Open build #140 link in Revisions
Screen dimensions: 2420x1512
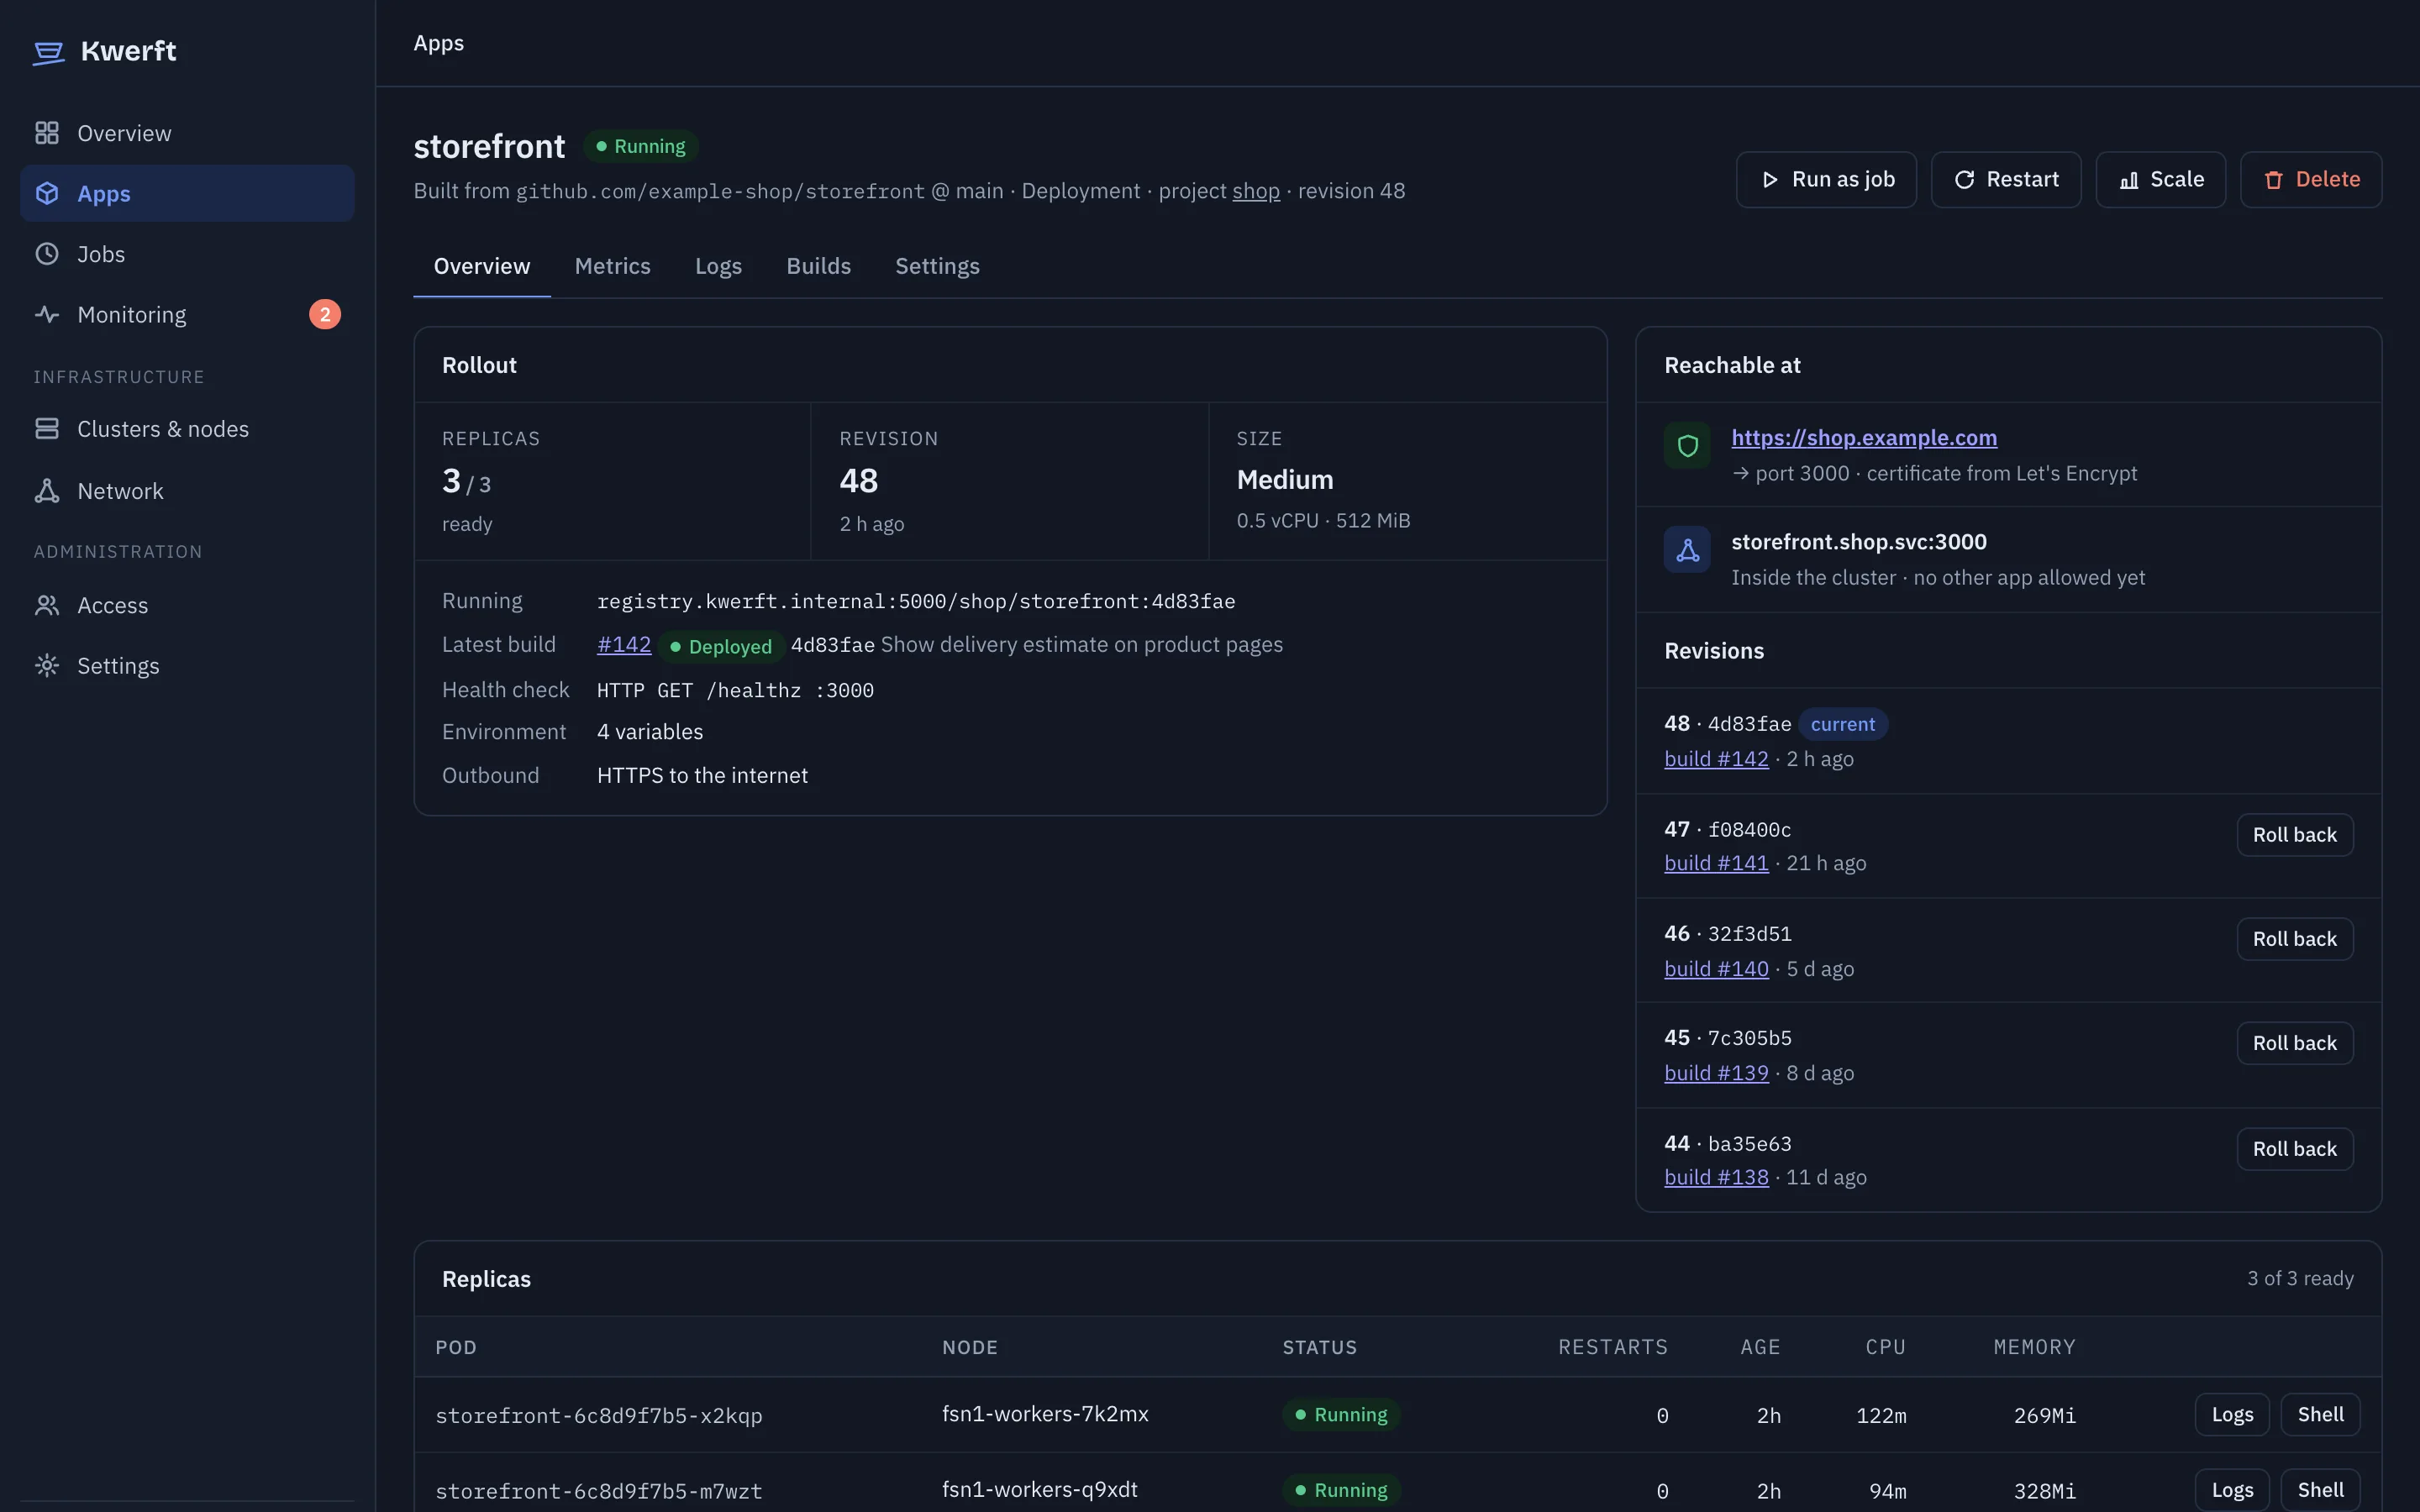tap(1716, 969)
